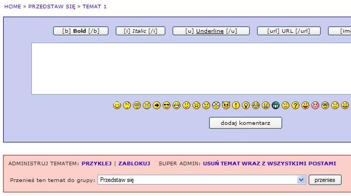
Task: Insert the green grinning emoticon
Action: 275,105
